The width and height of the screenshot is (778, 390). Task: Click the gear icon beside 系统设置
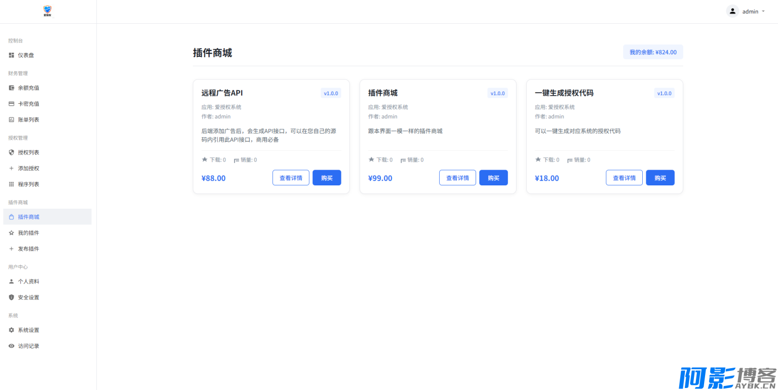(11, 330)
